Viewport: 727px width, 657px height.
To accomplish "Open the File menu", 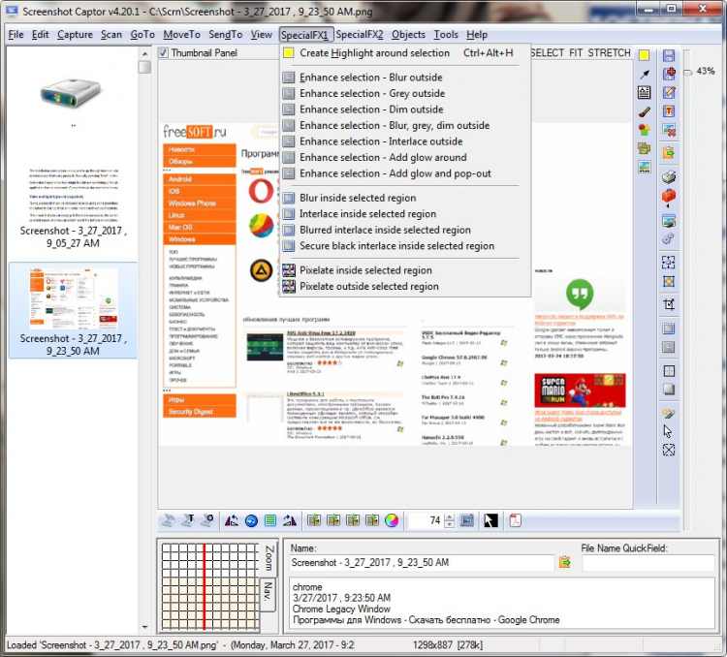I will point(16,35).
